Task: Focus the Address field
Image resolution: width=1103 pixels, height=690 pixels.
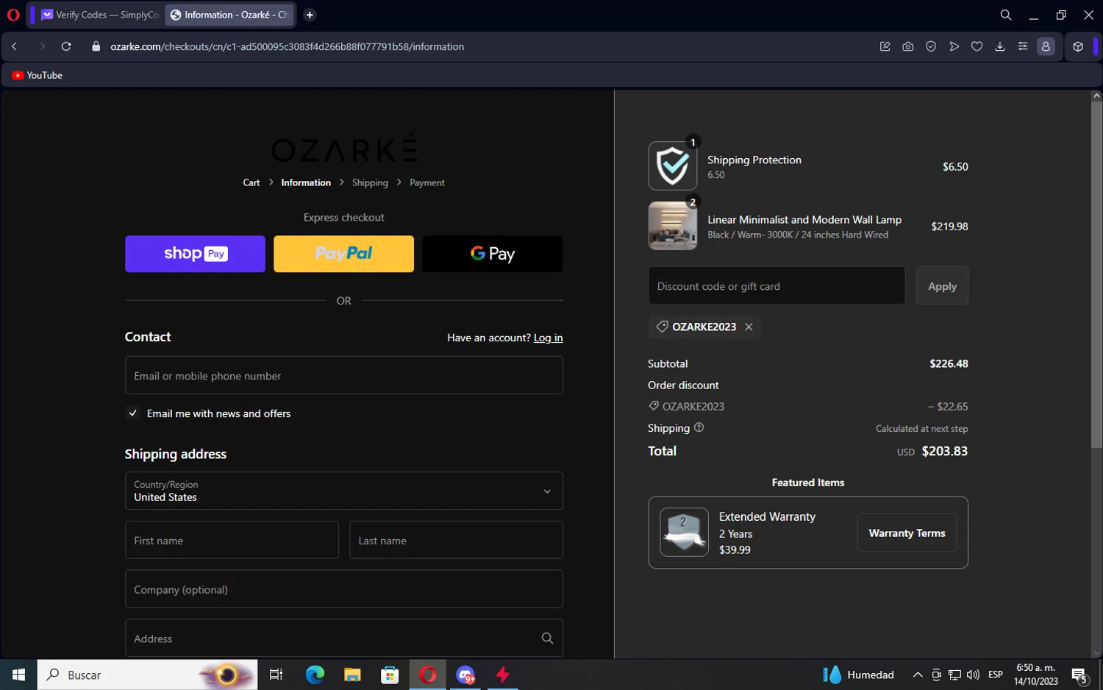Action: tap(343, 639)
